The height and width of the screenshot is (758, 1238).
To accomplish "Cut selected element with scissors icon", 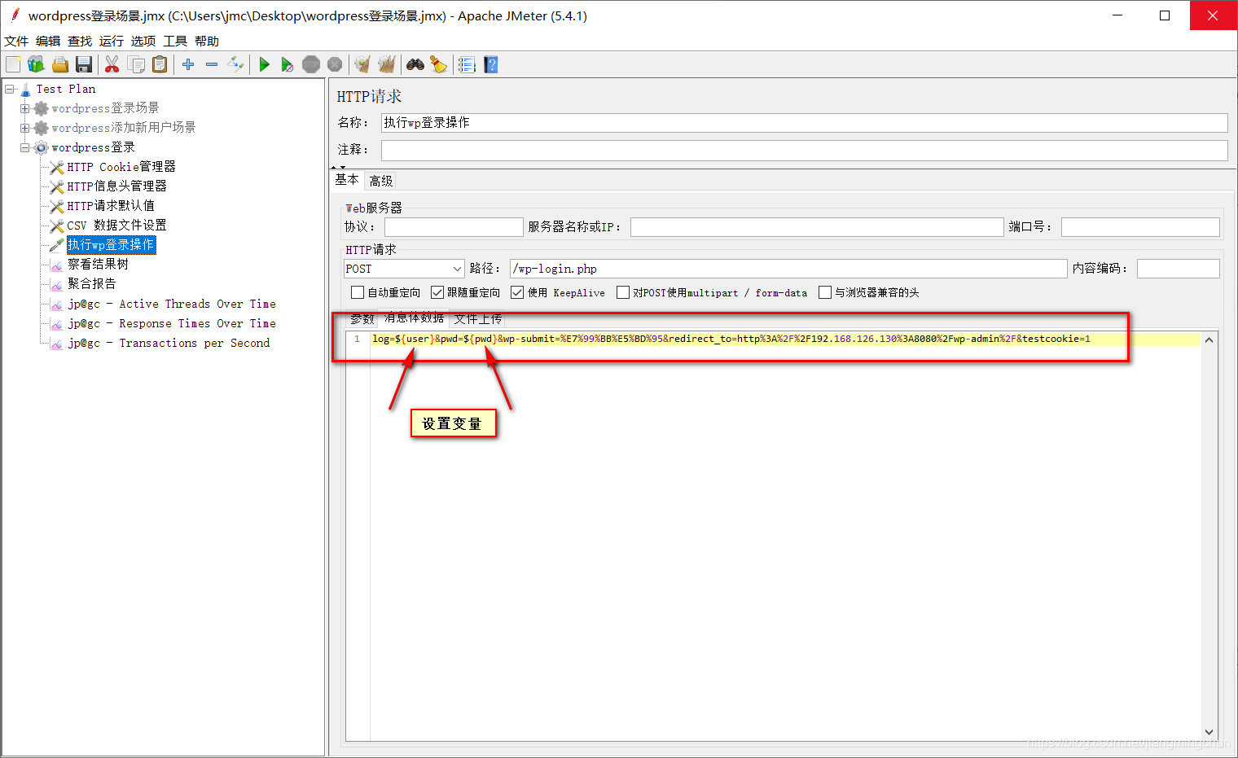I will tap(112, 64).
